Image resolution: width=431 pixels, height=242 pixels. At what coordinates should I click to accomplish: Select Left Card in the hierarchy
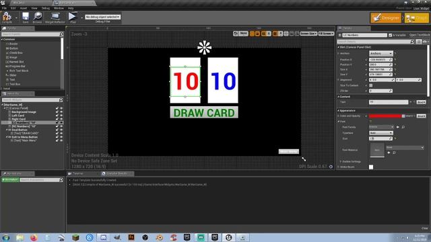pos(18,116)
